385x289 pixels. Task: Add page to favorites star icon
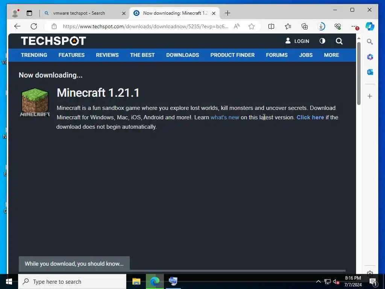(x=252, y=26)
